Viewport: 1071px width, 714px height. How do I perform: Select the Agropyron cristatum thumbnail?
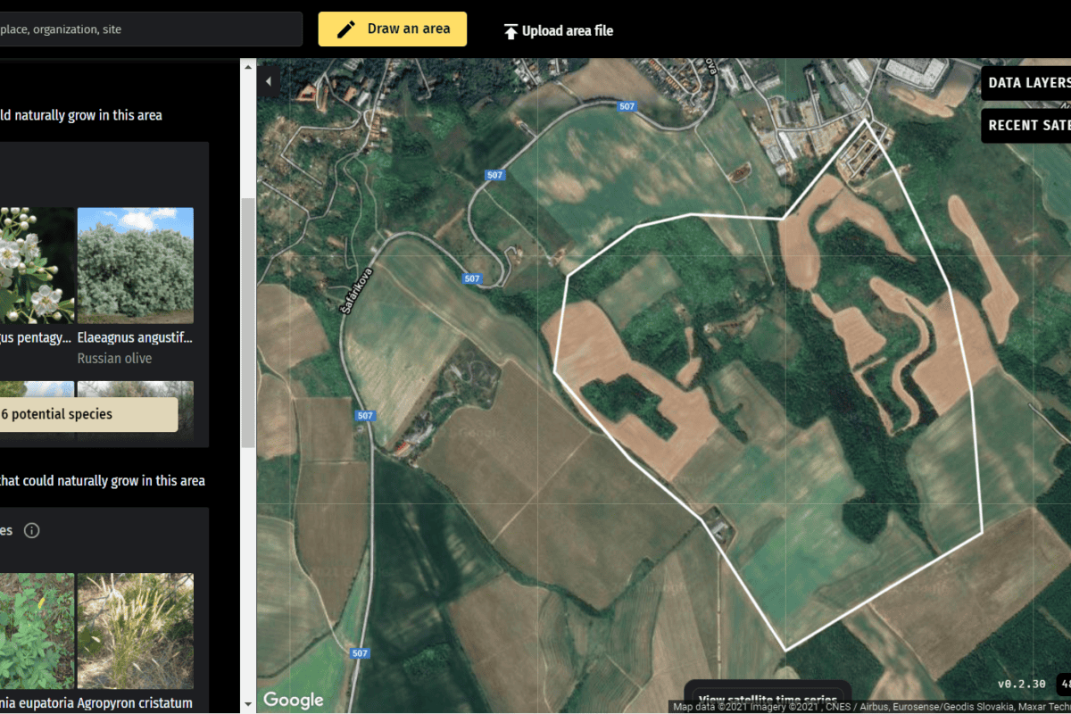pyautogui.click(x=135, y=630)
